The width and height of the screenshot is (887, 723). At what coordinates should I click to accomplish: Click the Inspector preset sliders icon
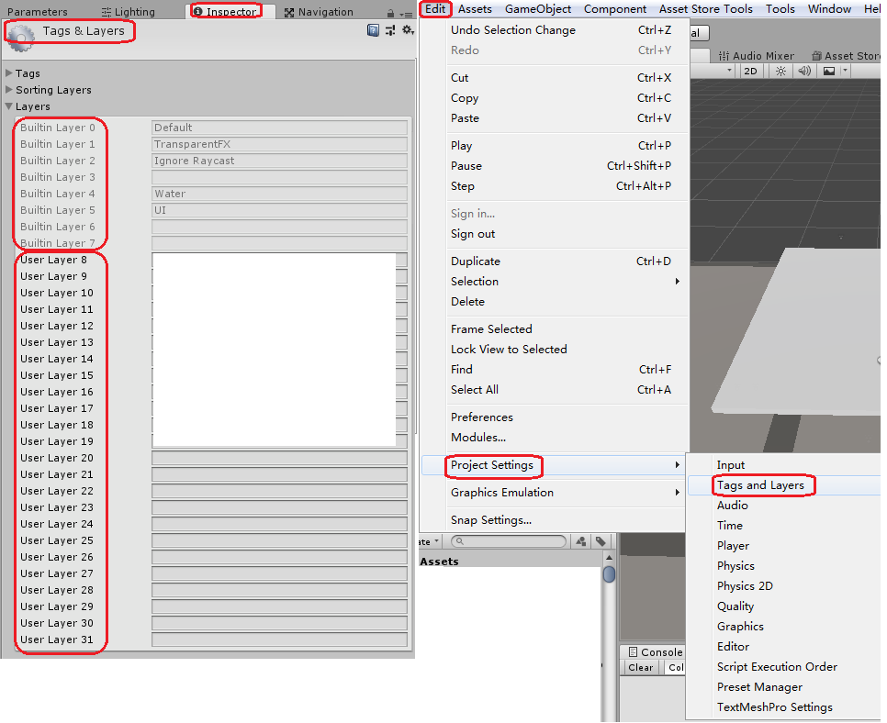click(x=390, y=30)
